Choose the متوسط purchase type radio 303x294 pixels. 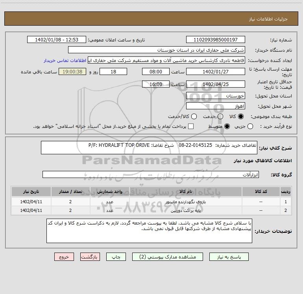coord(227,126)
